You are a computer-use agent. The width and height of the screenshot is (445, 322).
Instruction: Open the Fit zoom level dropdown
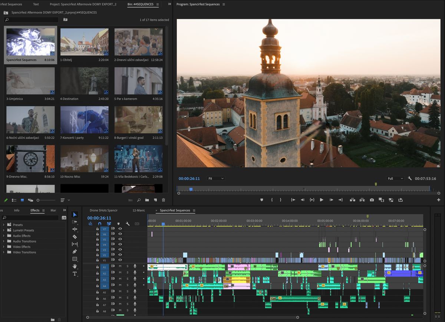click(x=216, y=179)
